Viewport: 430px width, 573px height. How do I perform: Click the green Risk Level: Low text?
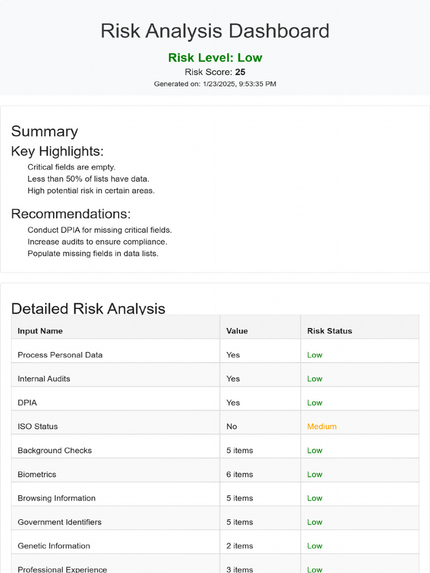coord(215,58)
